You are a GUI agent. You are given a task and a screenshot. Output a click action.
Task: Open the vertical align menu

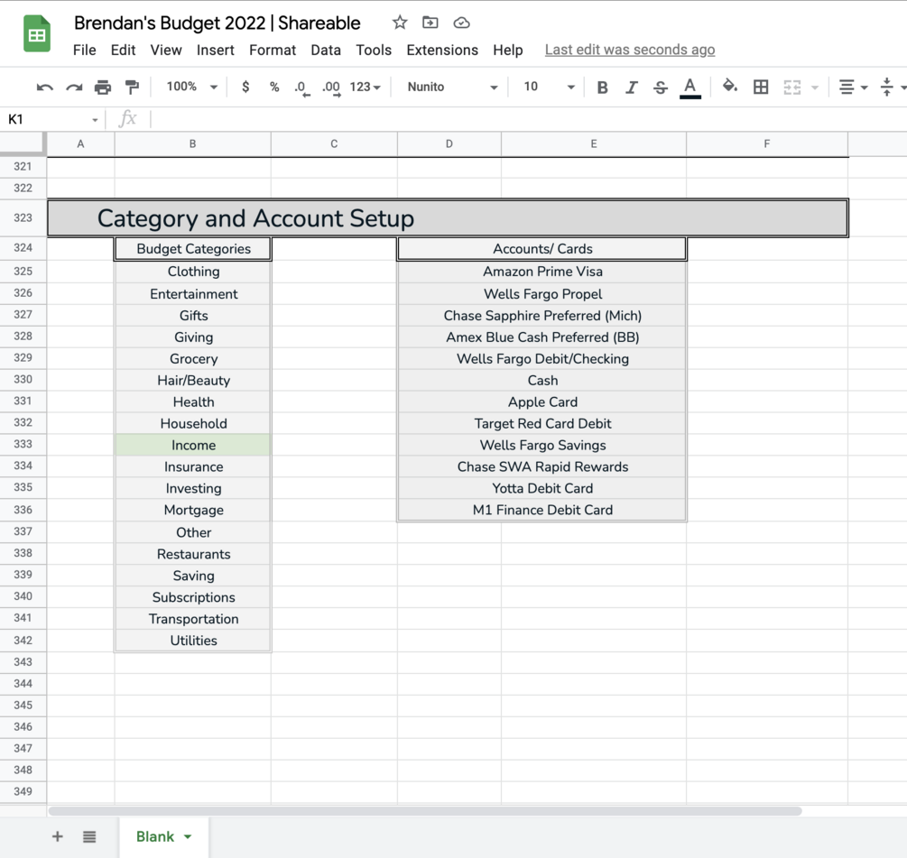pyautogui.click(x=893, y=88)
